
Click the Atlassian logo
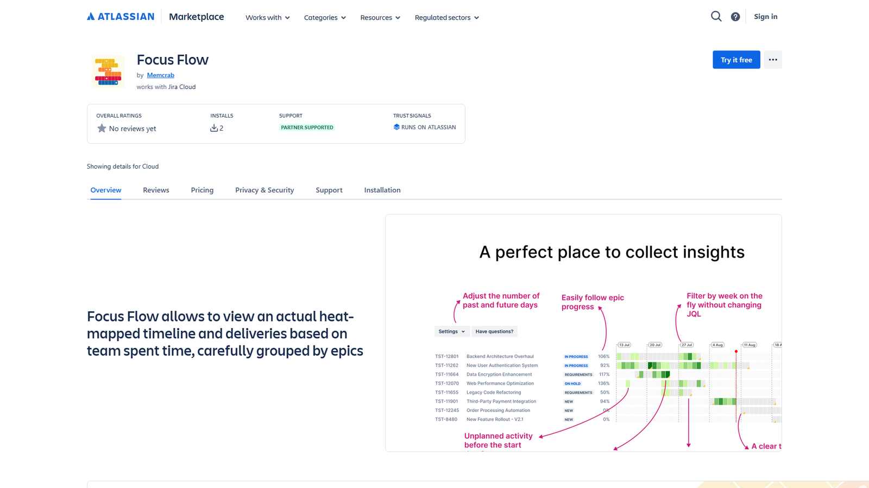(120, 16)
